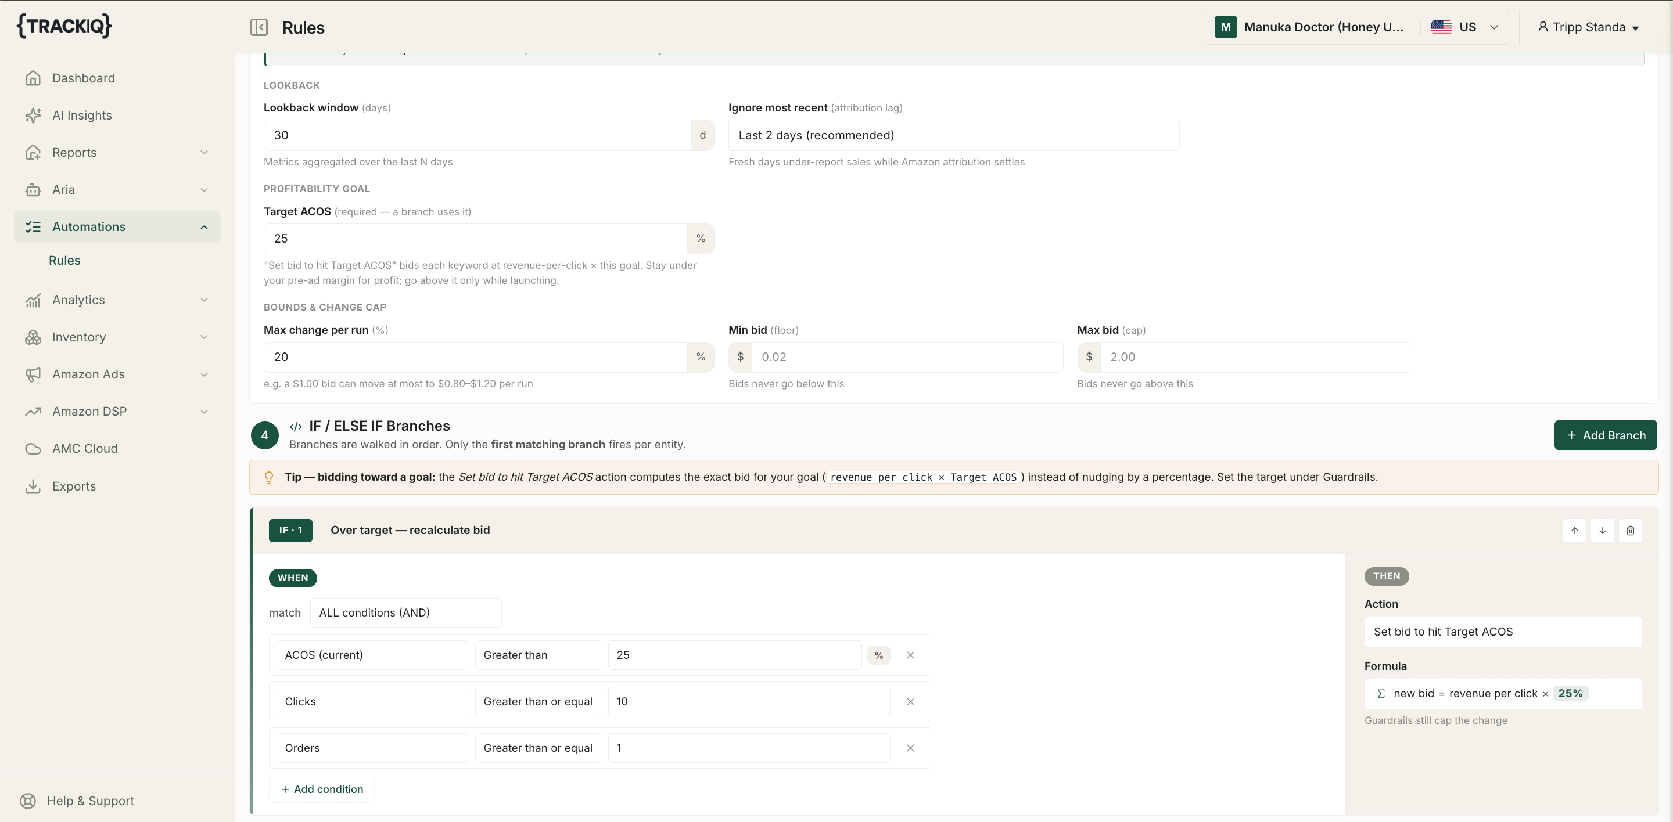Viewport: 1673px width, 822px height.
Task: Click the Amazon DSP trend icon
Action: [33, 412]
